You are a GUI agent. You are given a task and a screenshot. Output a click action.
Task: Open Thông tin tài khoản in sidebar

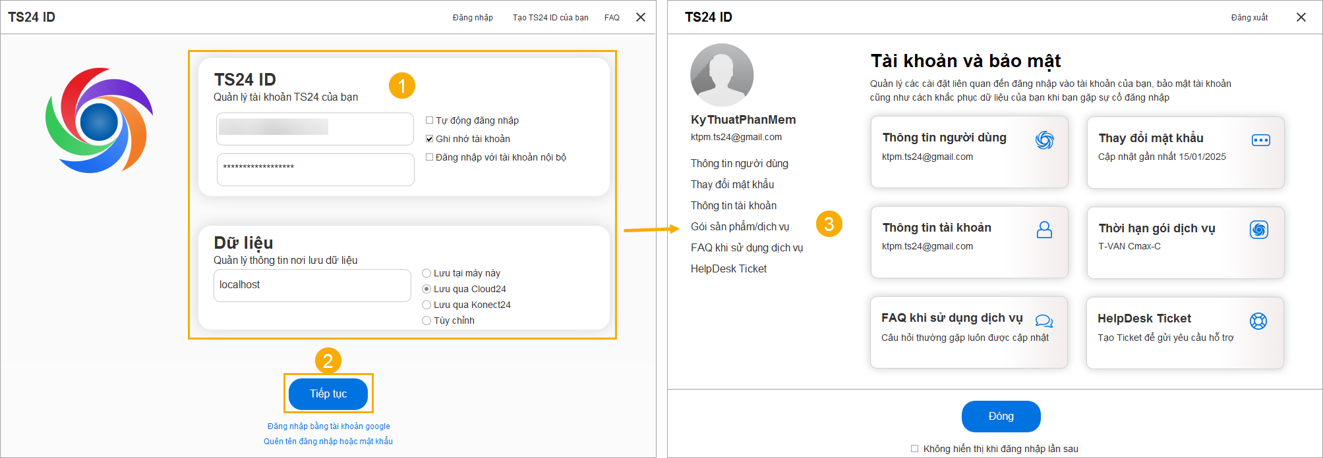[734, 205]
